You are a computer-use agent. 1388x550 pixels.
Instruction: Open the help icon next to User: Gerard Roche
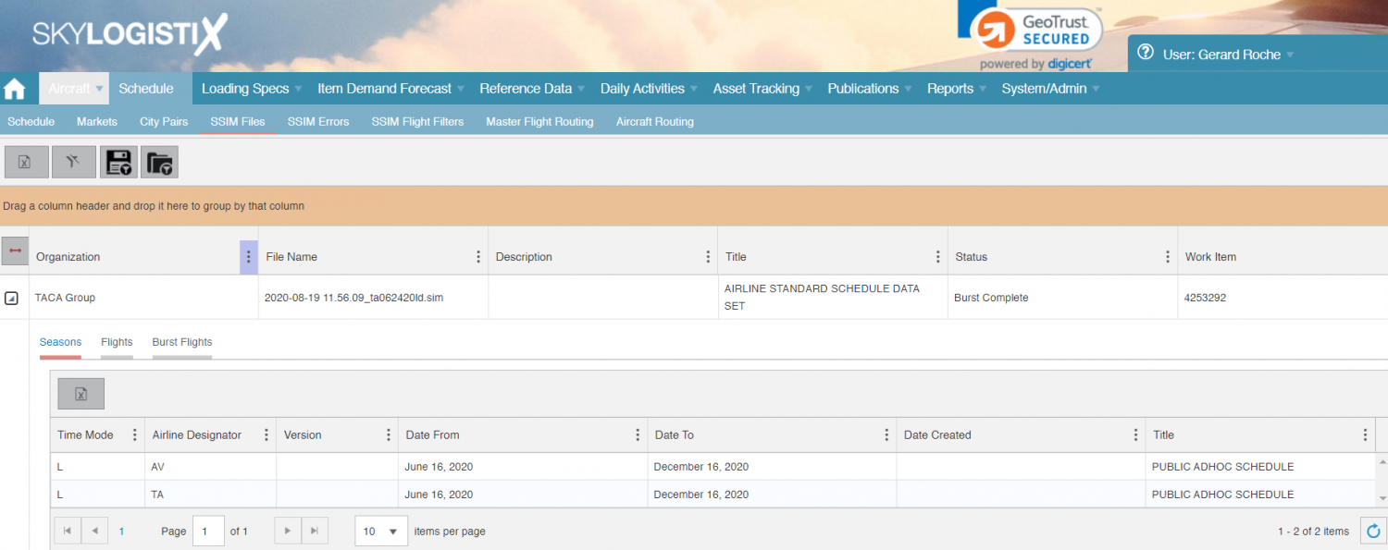pyautogui.click(x=1145, y=54)
